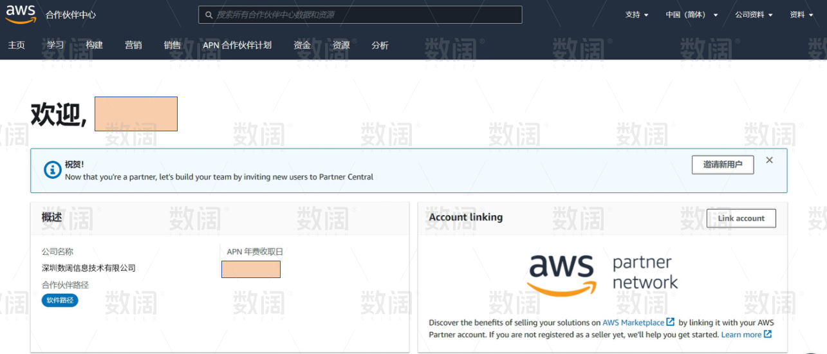Click the company name 深圳数阔信息技术有限公司
This screenshot has height=354, width=827.
pos(89,268)
